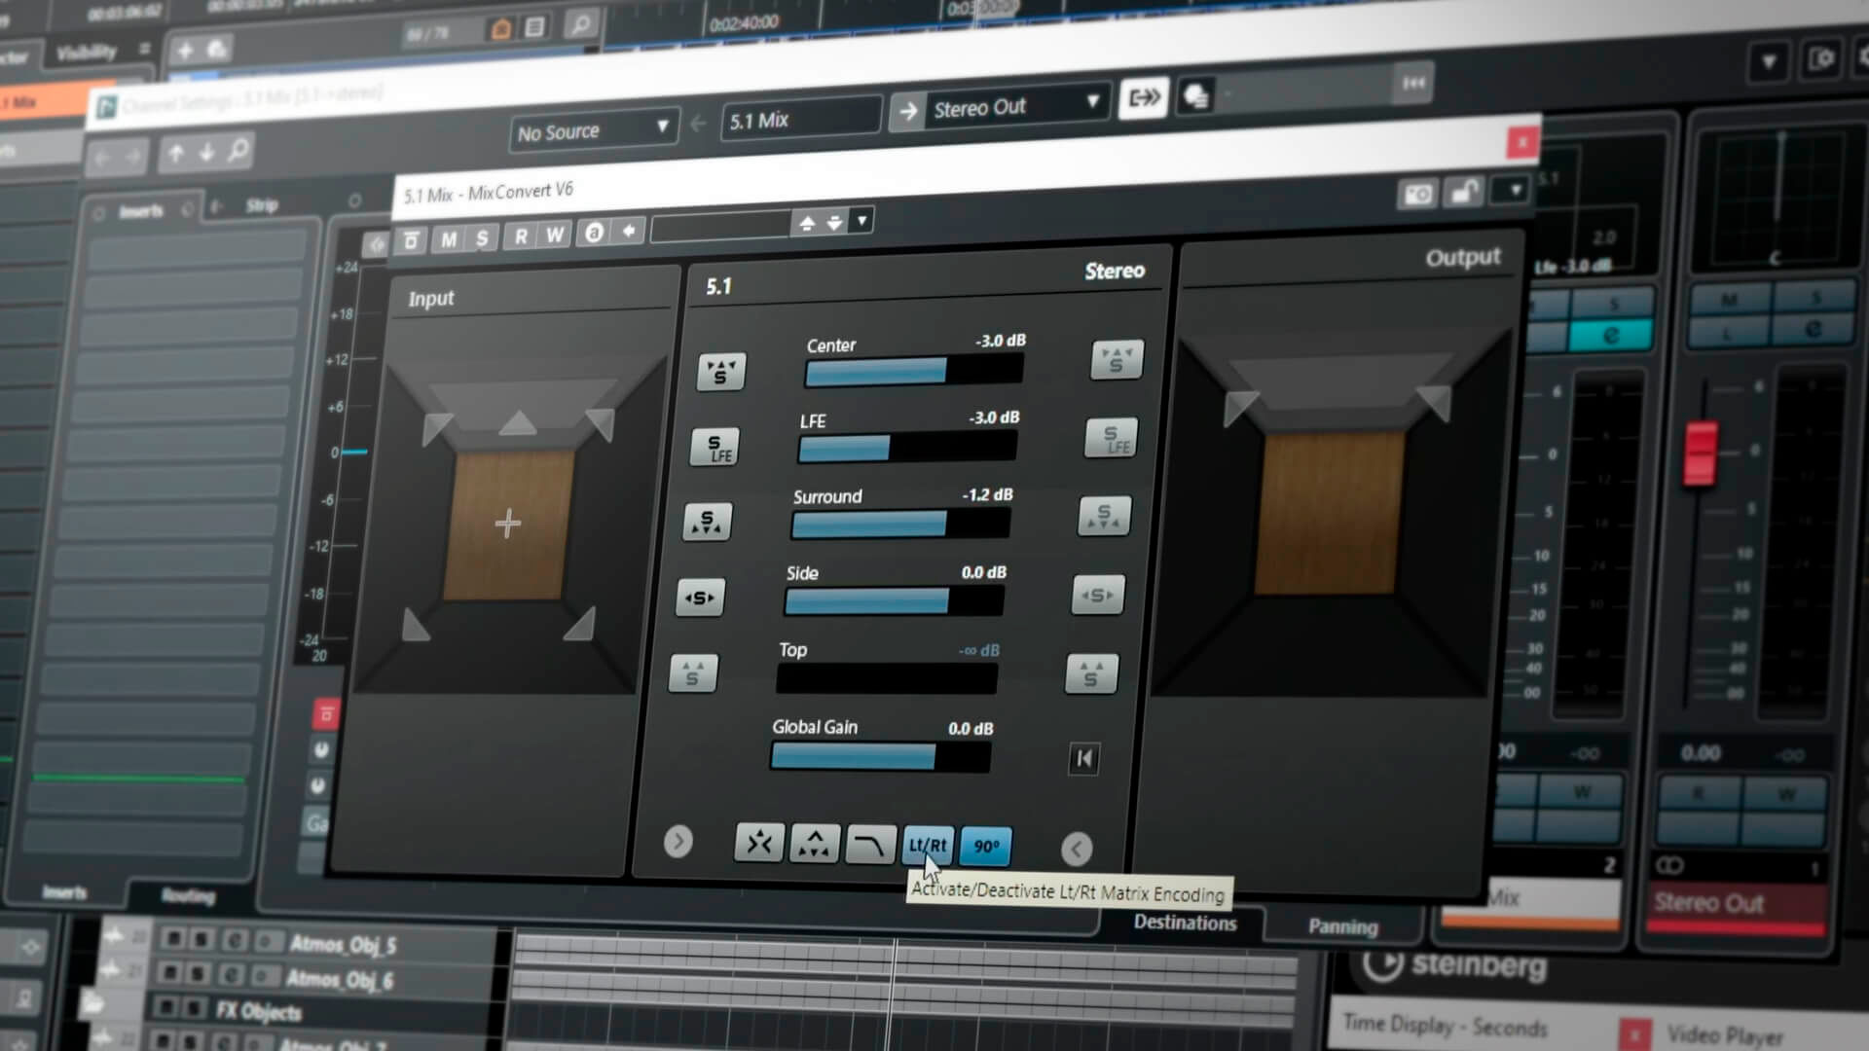
Task: Solo the input LFE channel
Action: coord(715,447)
